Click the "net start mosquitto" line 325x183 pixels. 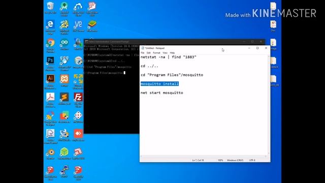point(161,93)
